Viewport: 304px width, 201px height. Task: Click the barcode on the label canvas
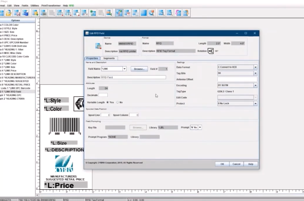(65, 126)
